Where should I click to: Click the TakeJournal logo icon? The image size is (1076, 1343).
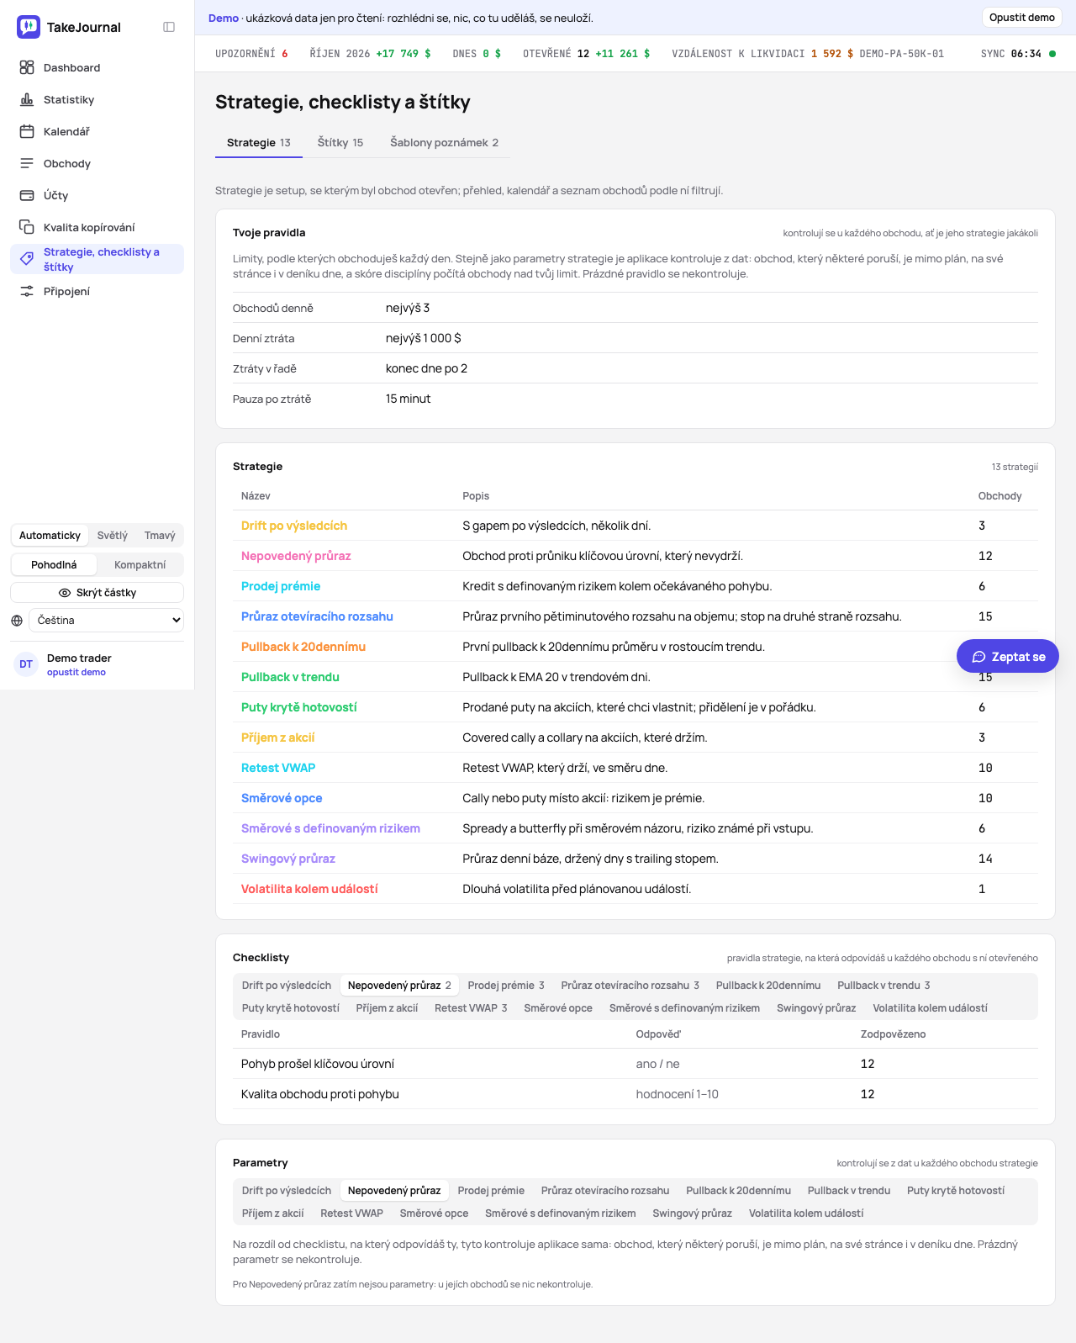tap(29, 27)
